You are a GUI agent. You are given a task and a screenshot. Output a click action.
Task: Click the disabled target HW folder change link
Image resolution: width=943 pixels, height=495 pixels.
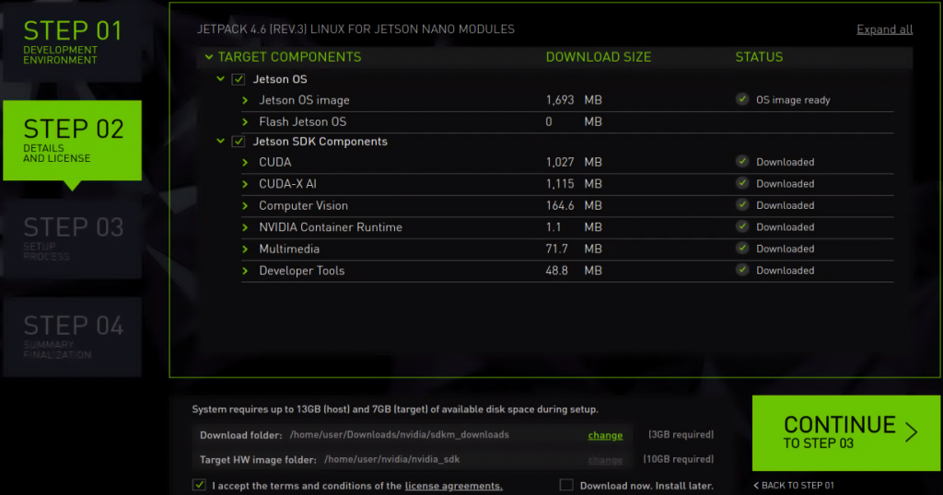pos(605,459)
